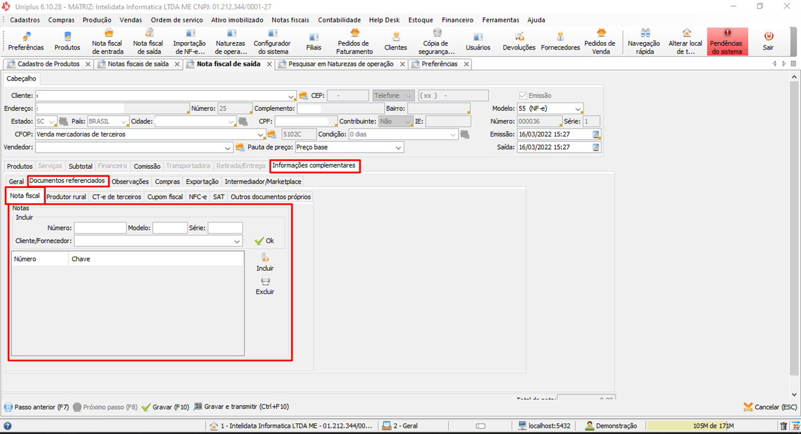Open the Financeiro menu
The image size is (801, 434).
(458, 20)
